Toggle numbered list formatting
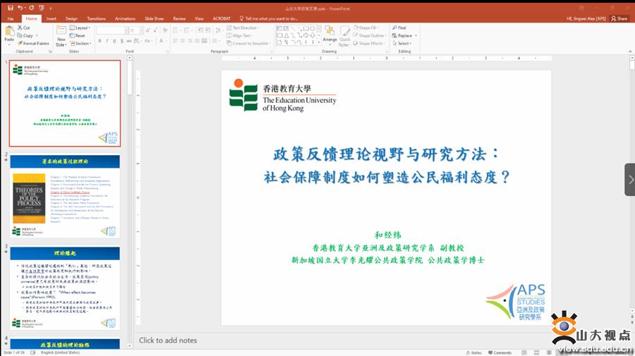 click(188, 31)
